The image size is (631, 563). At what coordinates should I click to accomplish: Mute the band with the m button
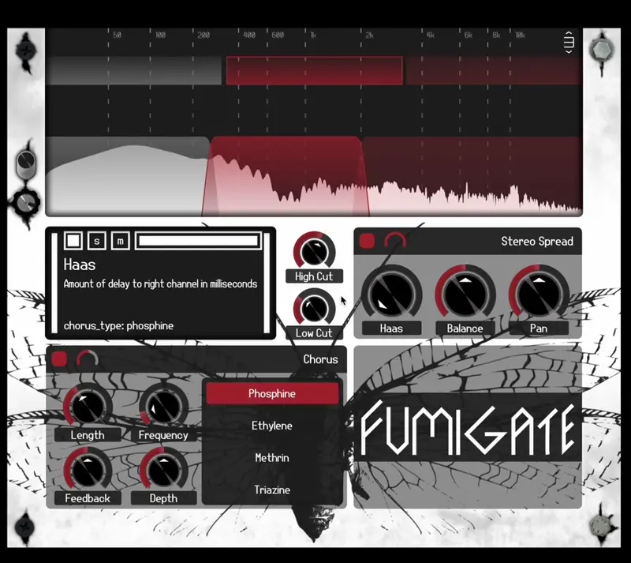120,240
